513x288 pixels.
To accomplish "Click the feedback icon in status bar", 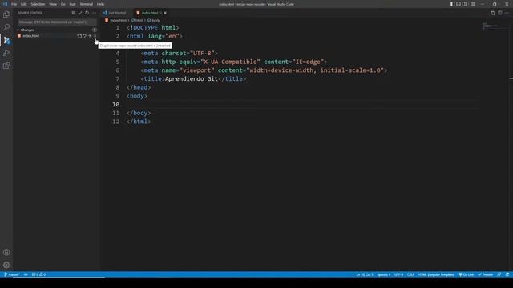I will tap(499, 274).
